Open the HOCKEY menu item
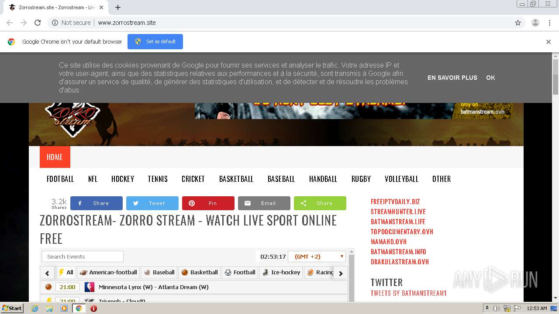Screen dimensions: 559x314 point(123,179)
